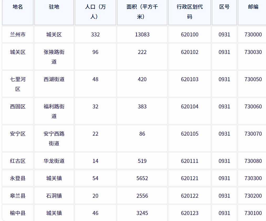
Task: Click population value 14
Action: click(95, 161)
